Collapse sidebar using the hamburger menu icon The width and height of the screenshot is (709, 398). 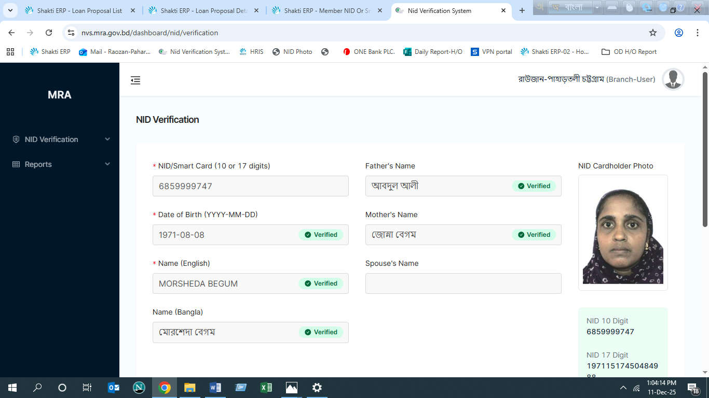tap(135, 80)
